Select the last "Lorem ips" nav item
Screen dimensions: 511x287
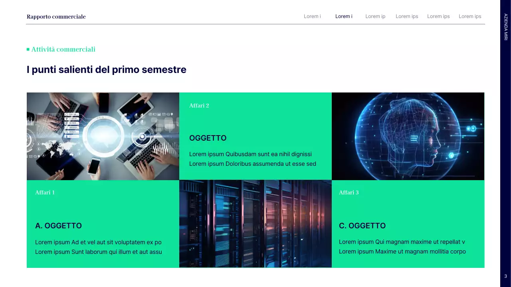[470, 16]
